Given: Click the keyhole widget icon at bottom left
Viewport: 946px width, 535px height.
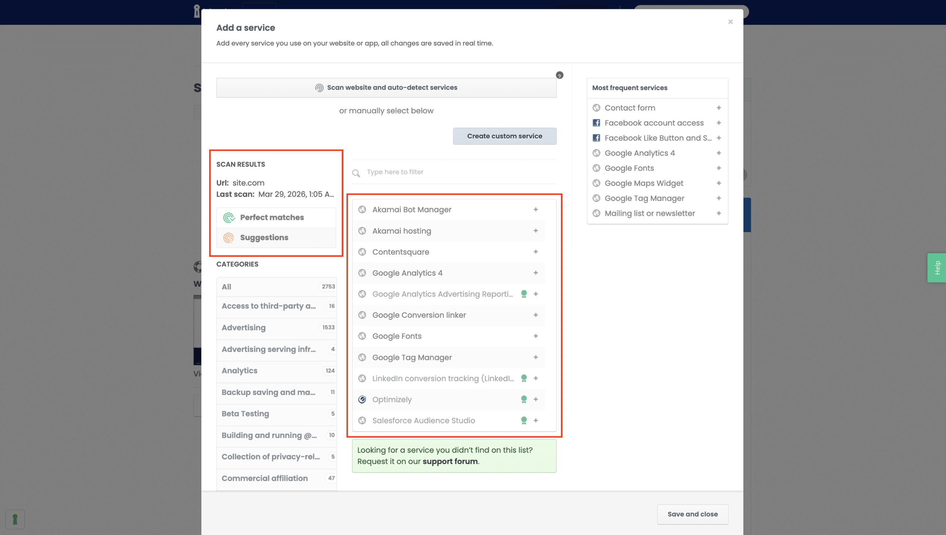Looking at the screenshot, I should (15, 519).
